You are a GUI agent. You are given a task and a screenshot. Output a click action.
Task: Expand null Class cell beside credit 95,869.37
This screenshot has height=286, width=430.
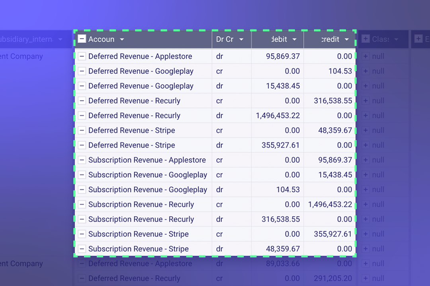click(365, 160)
